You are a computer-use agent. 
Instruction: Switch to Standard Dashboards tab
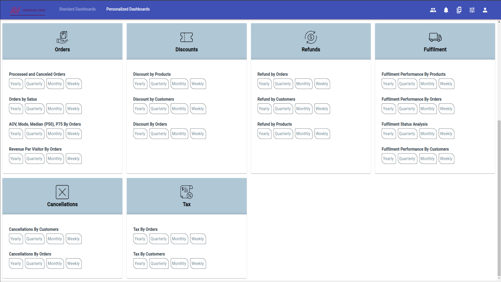77,9
